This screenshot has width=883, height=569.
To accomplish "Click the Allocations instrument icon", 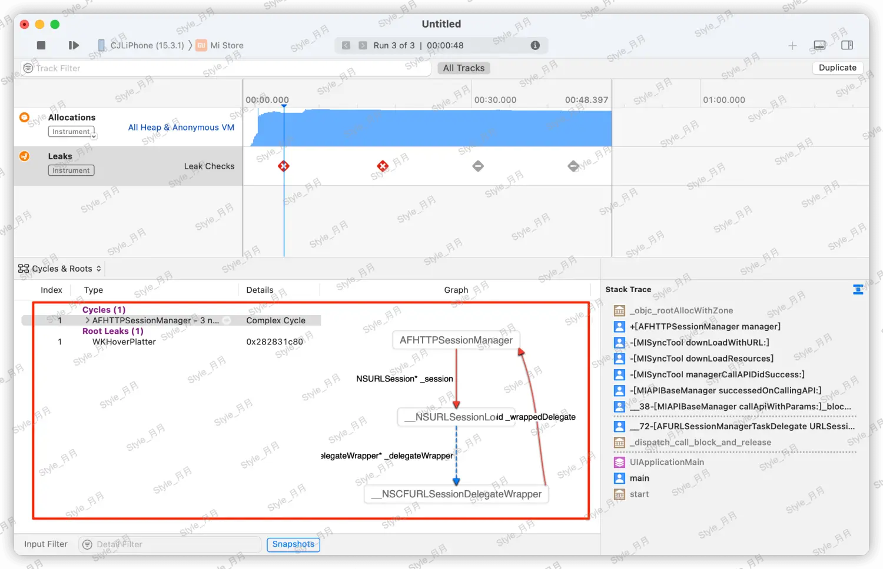I will click(24, 118).
